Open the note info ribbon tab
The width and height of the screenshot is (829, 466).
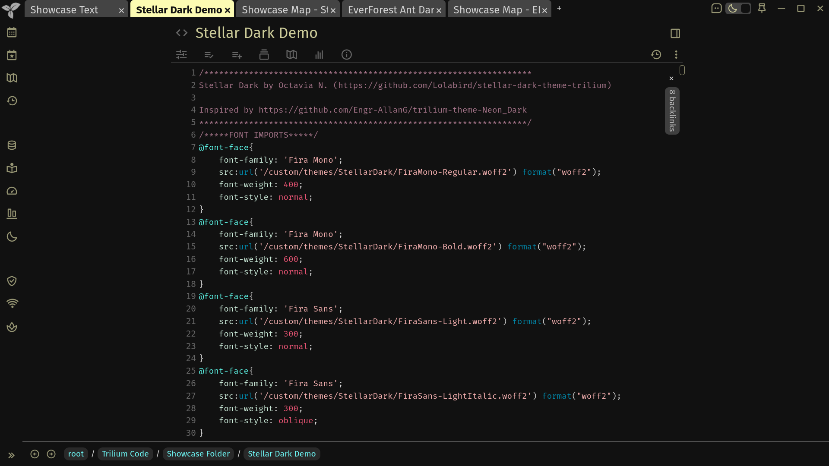click(x=347, y=55)
